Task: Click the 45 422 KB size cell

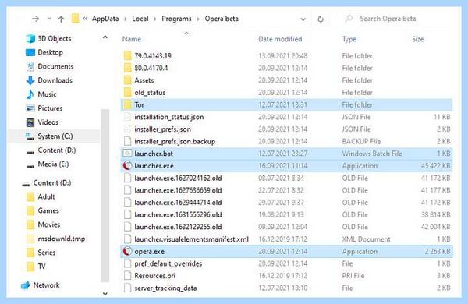Action: tap(435, 166)
